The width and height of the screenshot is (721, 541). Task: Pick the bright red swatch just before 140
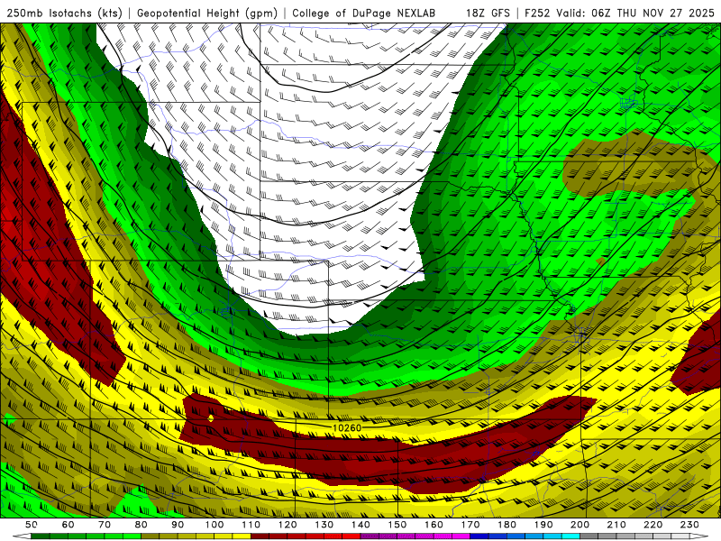351,536
